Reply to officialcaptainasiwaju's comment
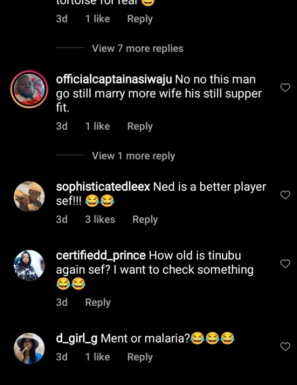 140,126
